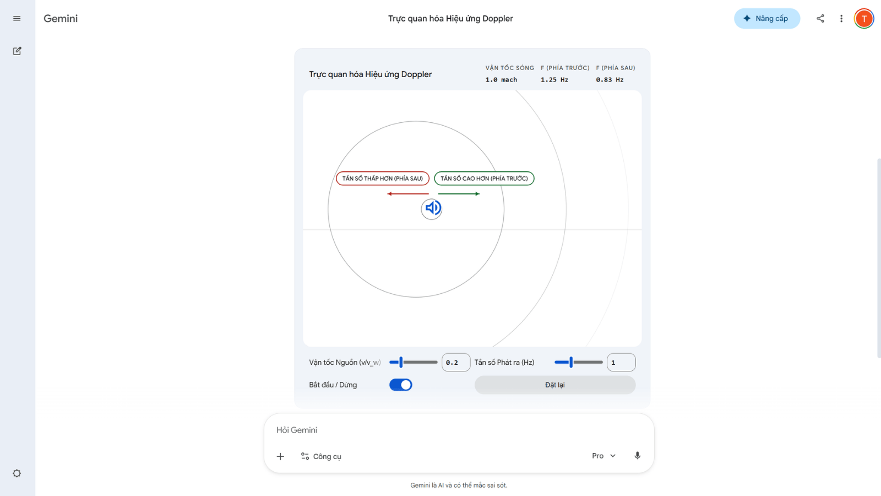Click the speaker sound source icon
The width and height of the screenshot is (881, 496).
(x=432, y=208)
